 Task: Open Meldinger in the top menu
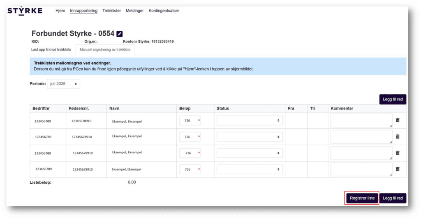pyautogui.click(x=135, y=11)
